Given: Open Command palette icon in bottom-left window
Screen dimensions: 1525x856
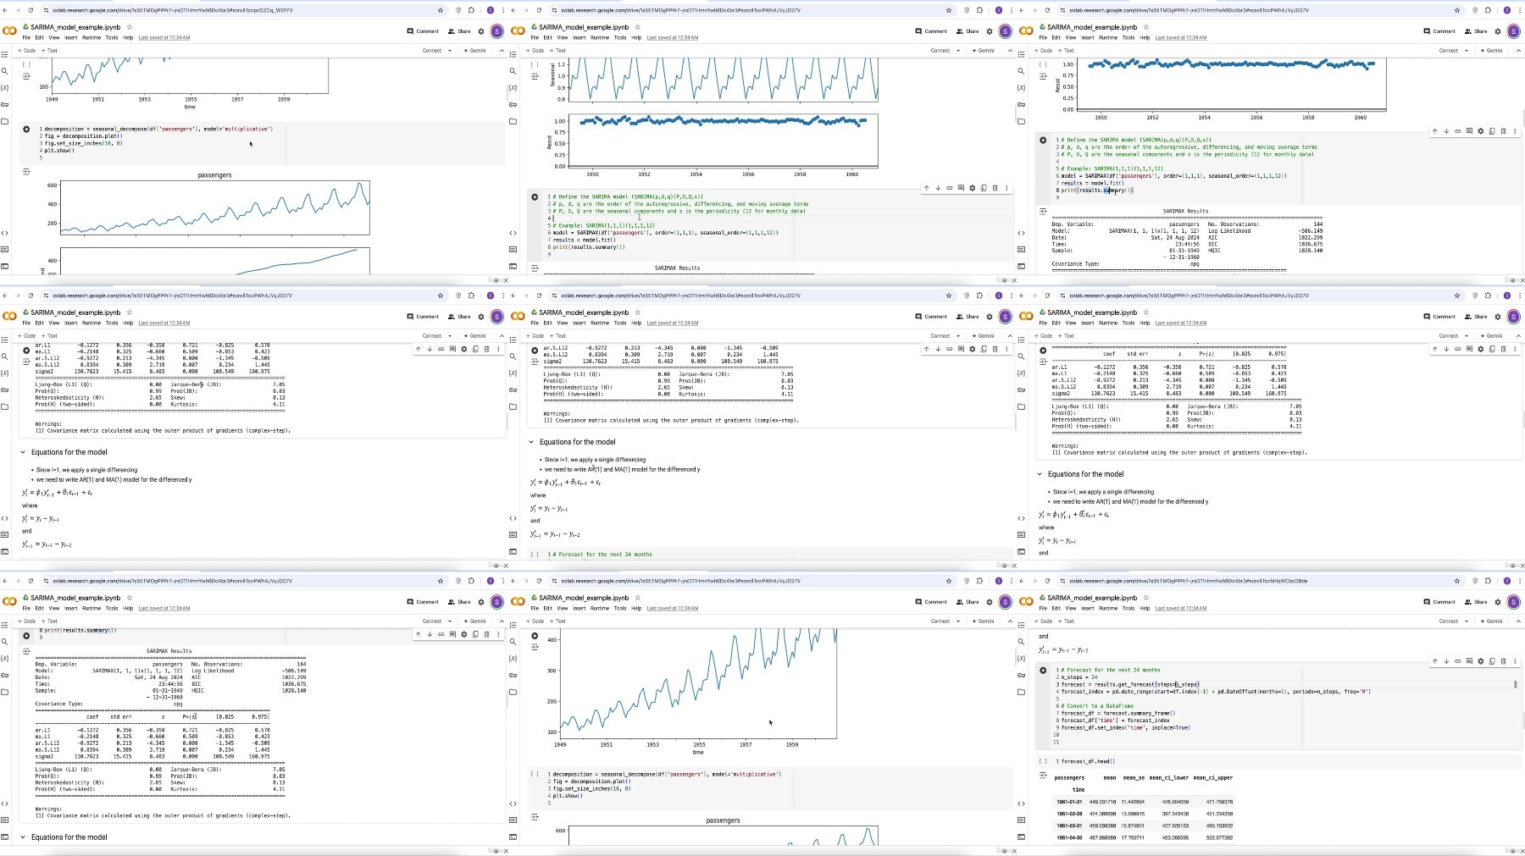Looking at the screenshot, I should tap(5, 820).
